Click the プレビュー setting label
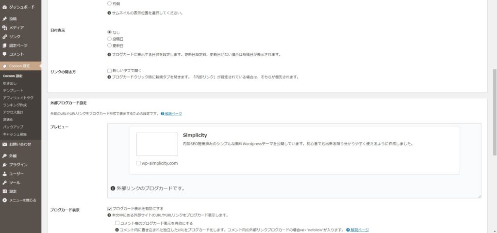497x233 pixels. 59,127
